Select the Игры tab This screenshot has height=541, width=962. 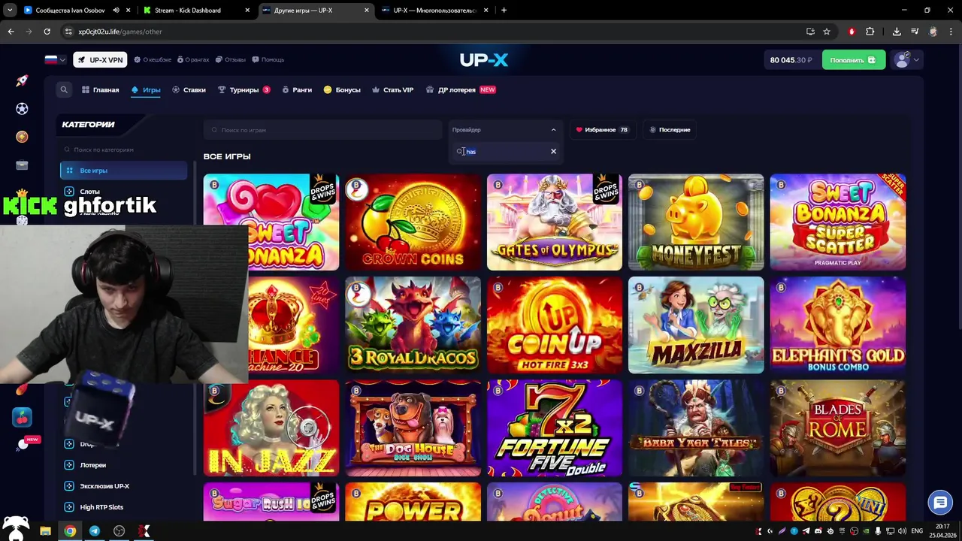(146, 89)
